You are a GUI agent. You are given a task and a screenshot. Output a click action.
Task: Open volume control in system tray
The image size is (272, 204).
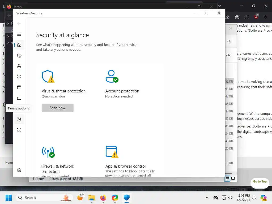230,198
